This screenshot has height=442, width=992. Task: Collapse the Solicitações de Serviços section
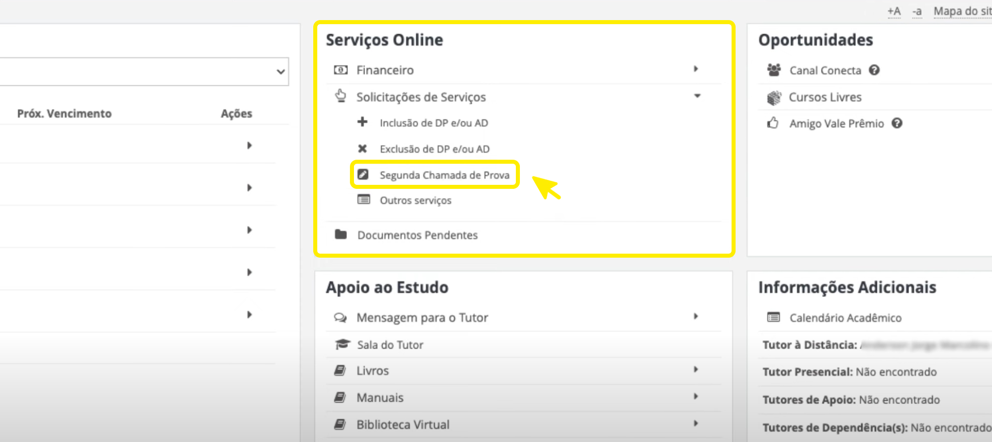tap(697, 96)
